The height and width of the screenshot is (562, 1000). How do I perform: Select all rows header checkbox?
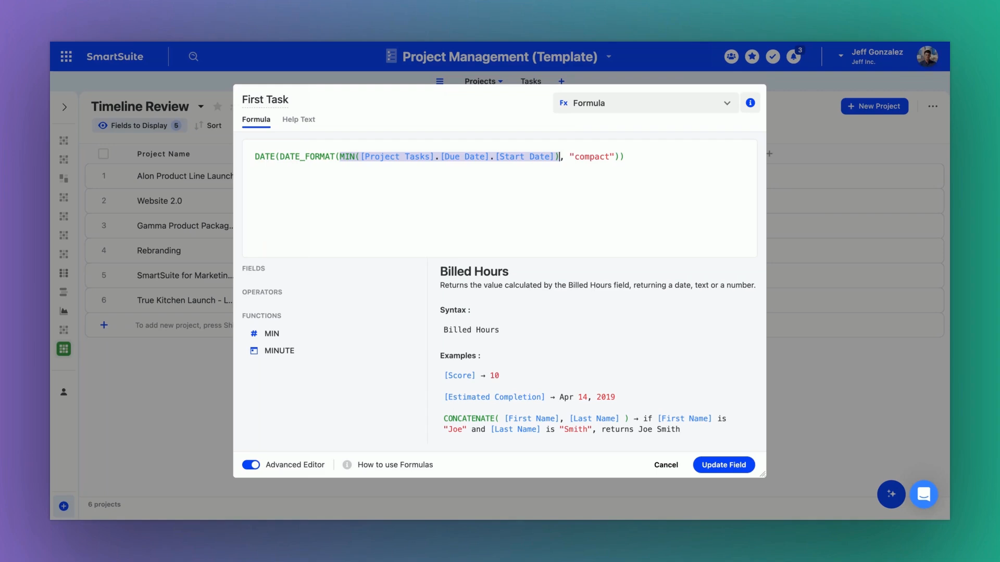(x=103, y=154)
